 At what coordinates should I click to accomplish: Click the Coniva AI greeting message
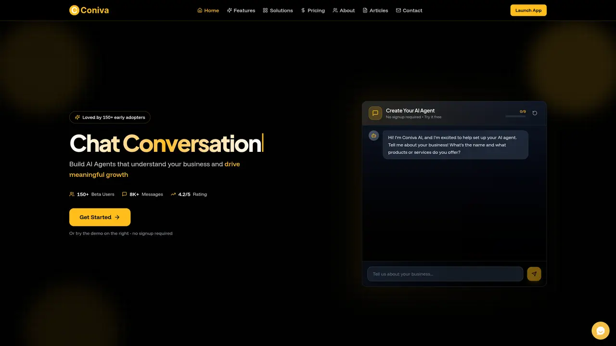(455, 145)
